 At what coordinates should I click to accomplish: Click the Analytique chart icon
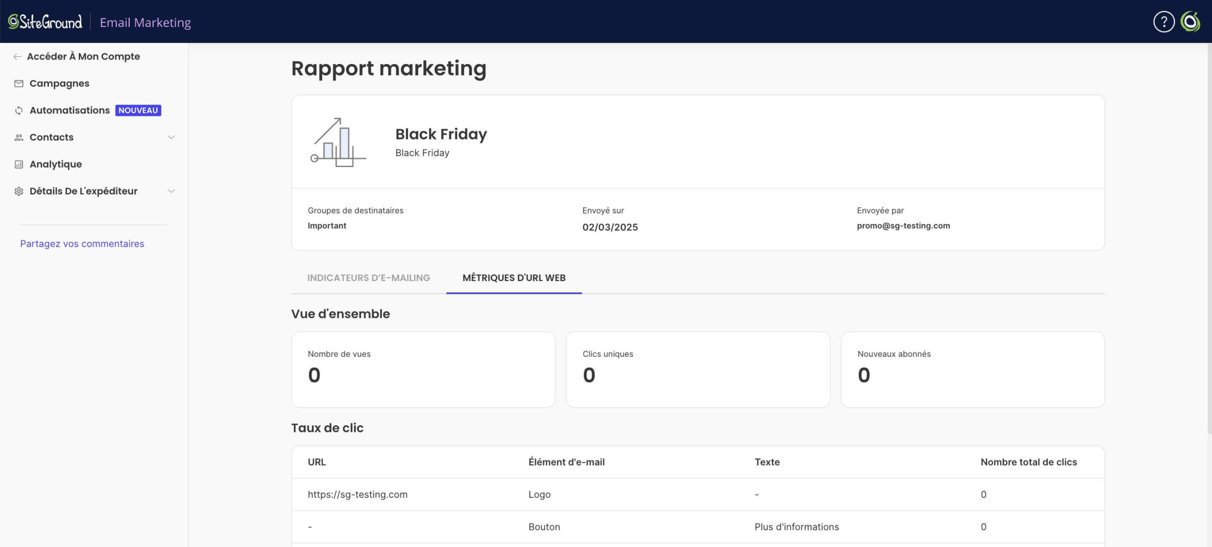tap(18, 165)
